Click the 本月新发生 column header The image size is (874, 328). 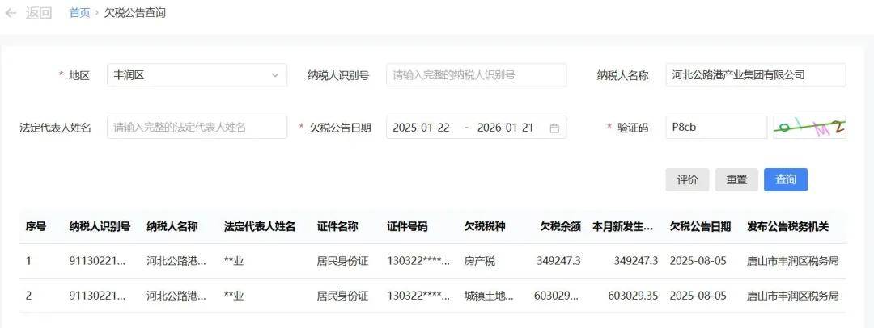click(622, 226)
